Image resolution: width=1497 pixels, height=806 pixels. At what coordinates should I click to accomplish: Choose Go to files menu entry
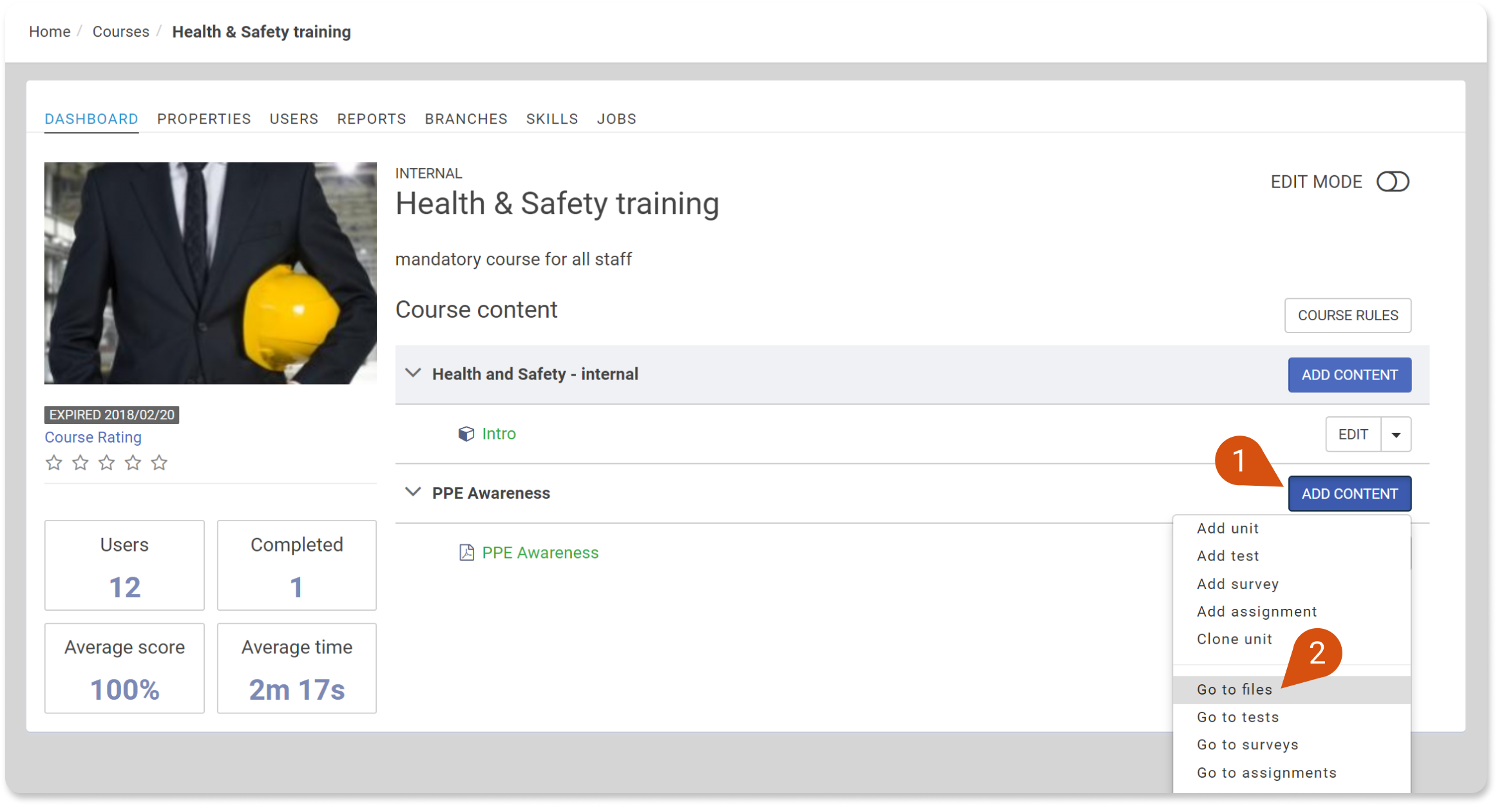point(1292,689)
